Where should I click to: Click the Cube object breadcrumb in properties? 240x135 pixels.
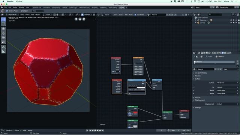click(209, 57)
